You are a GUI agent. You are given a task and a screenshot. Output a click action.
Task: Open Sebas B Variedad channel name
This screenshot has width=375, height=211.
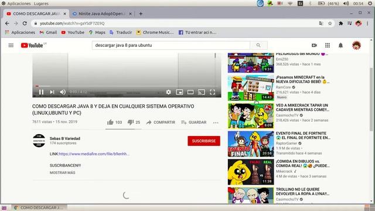coord(65,138)
